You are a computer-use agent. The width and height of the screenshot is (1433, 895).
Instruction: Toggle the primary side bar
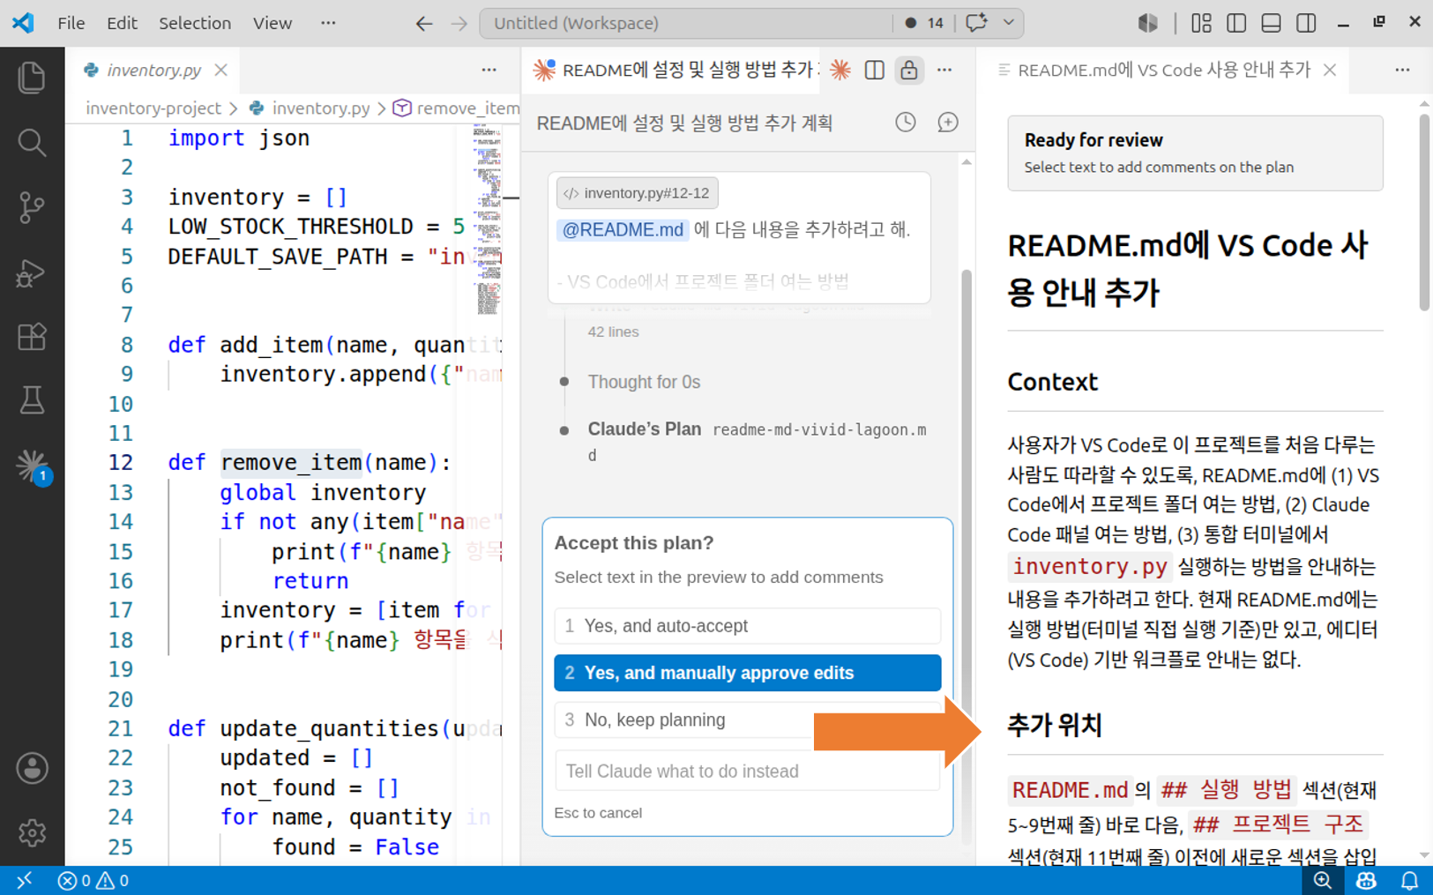click(1236, 23)
